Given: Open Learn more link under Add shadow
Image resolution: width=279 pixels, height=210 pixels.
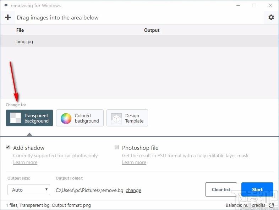Looking at the screenshot, I should pos(25,163).
